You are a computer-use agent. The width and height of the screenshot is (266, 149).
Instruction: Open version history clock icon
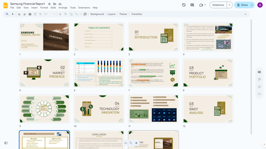[x=184, y=5]
